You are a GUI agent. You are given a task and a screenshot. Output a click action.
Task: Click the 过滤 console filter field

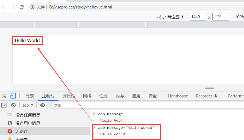click(137, 105)
